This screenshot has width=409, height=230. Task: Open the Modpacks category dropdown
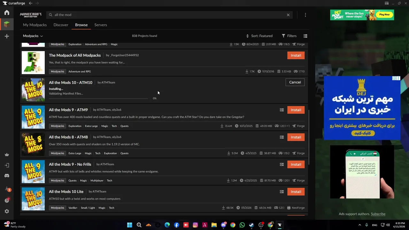click(x=33, y=36)
